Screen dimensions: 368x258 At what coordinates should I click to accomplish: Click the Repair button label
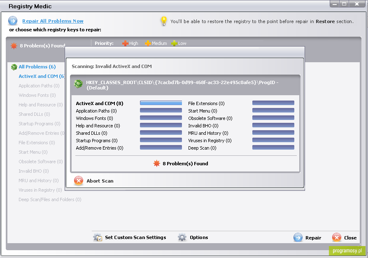click(x=313, y=238)
